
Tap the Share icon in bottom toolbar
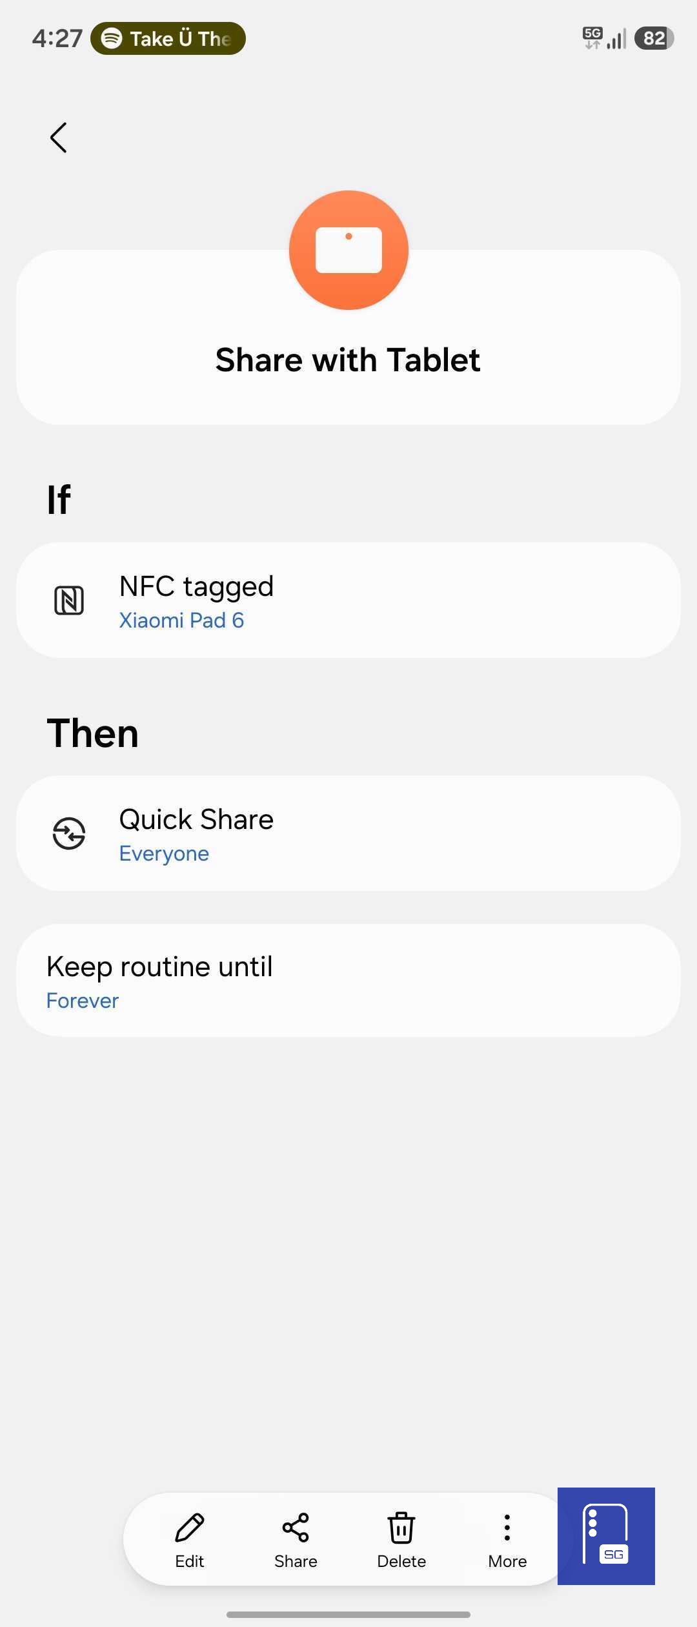296,1528
